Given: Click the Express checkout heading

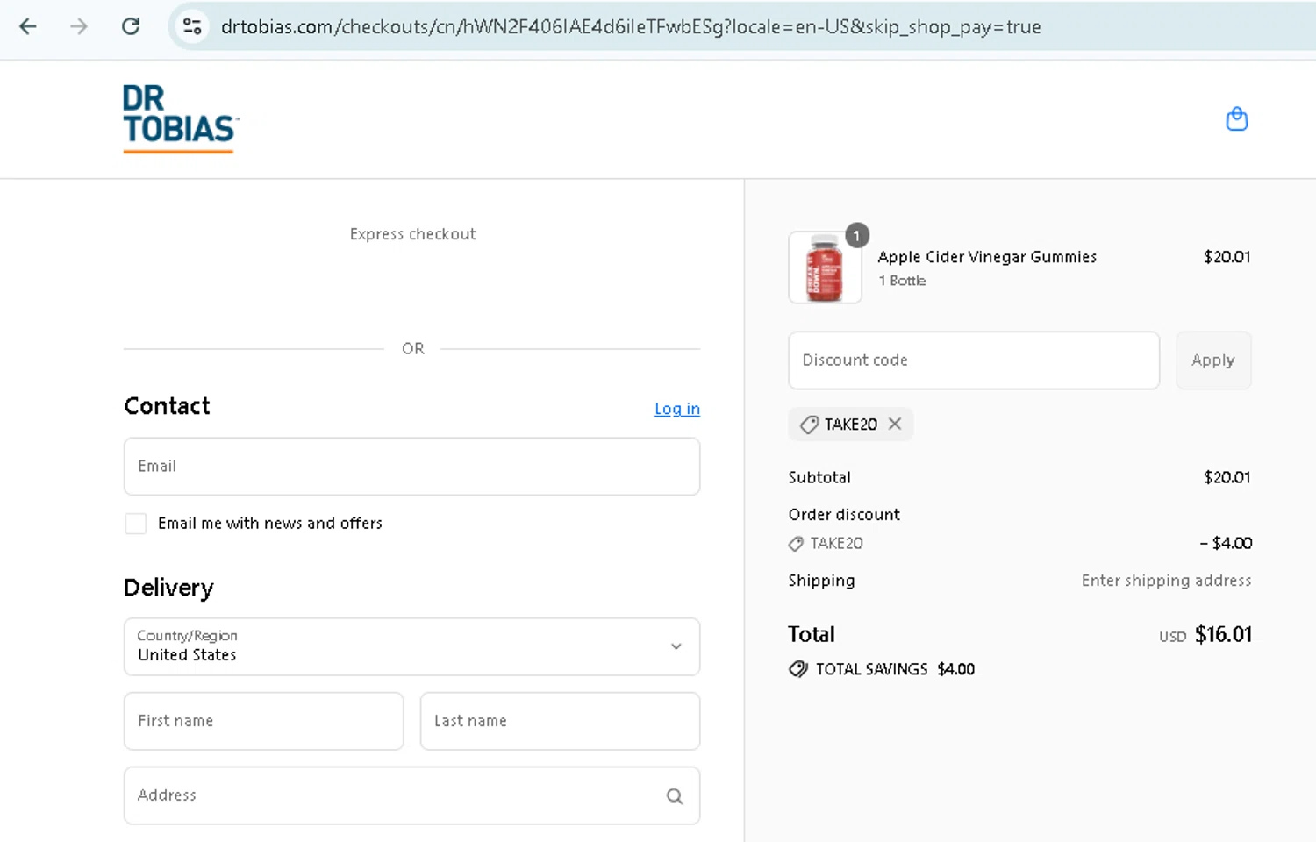Looking at the screenshot, I should (412, 234).
